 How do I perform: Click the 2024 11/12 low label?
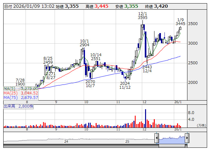tap(124, 85)
